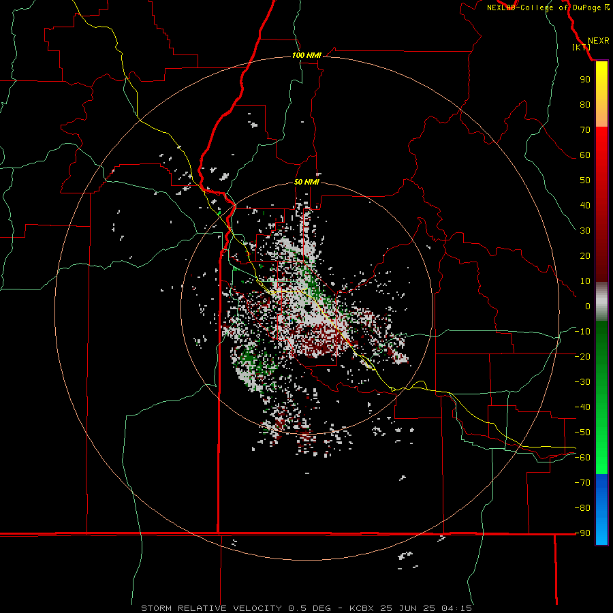Image resolution: width=613 pixels, height=613 pixels.
Task: Click the -60 value on velocity scale
Action: click(x=582, y=458)
